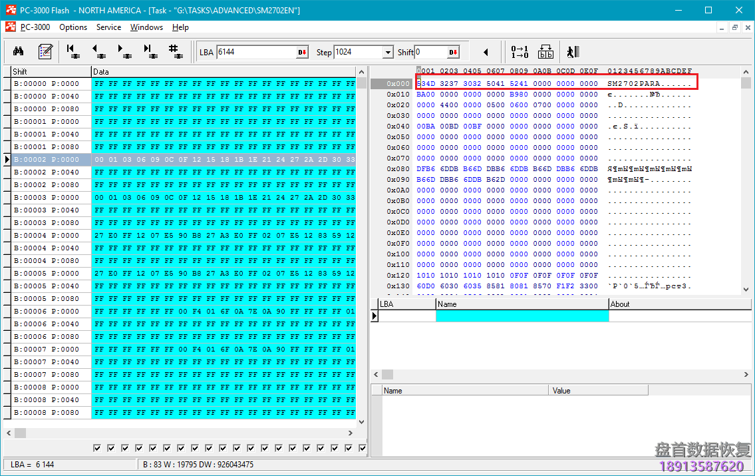Click the 0→1 bit inversion icon
755x476 pixels.
click(x=520, y=52)
